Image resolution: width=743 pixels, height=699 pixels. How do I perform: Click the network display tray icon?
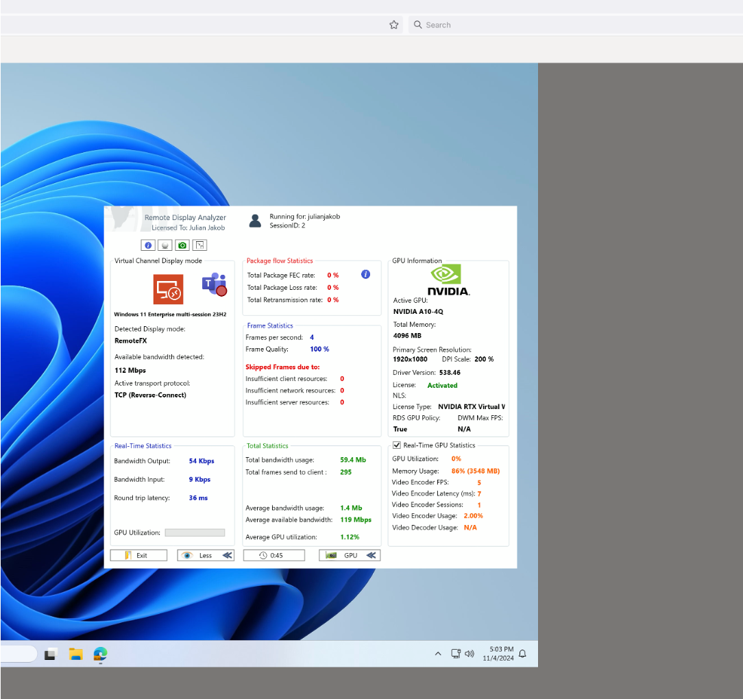point(456,654)
